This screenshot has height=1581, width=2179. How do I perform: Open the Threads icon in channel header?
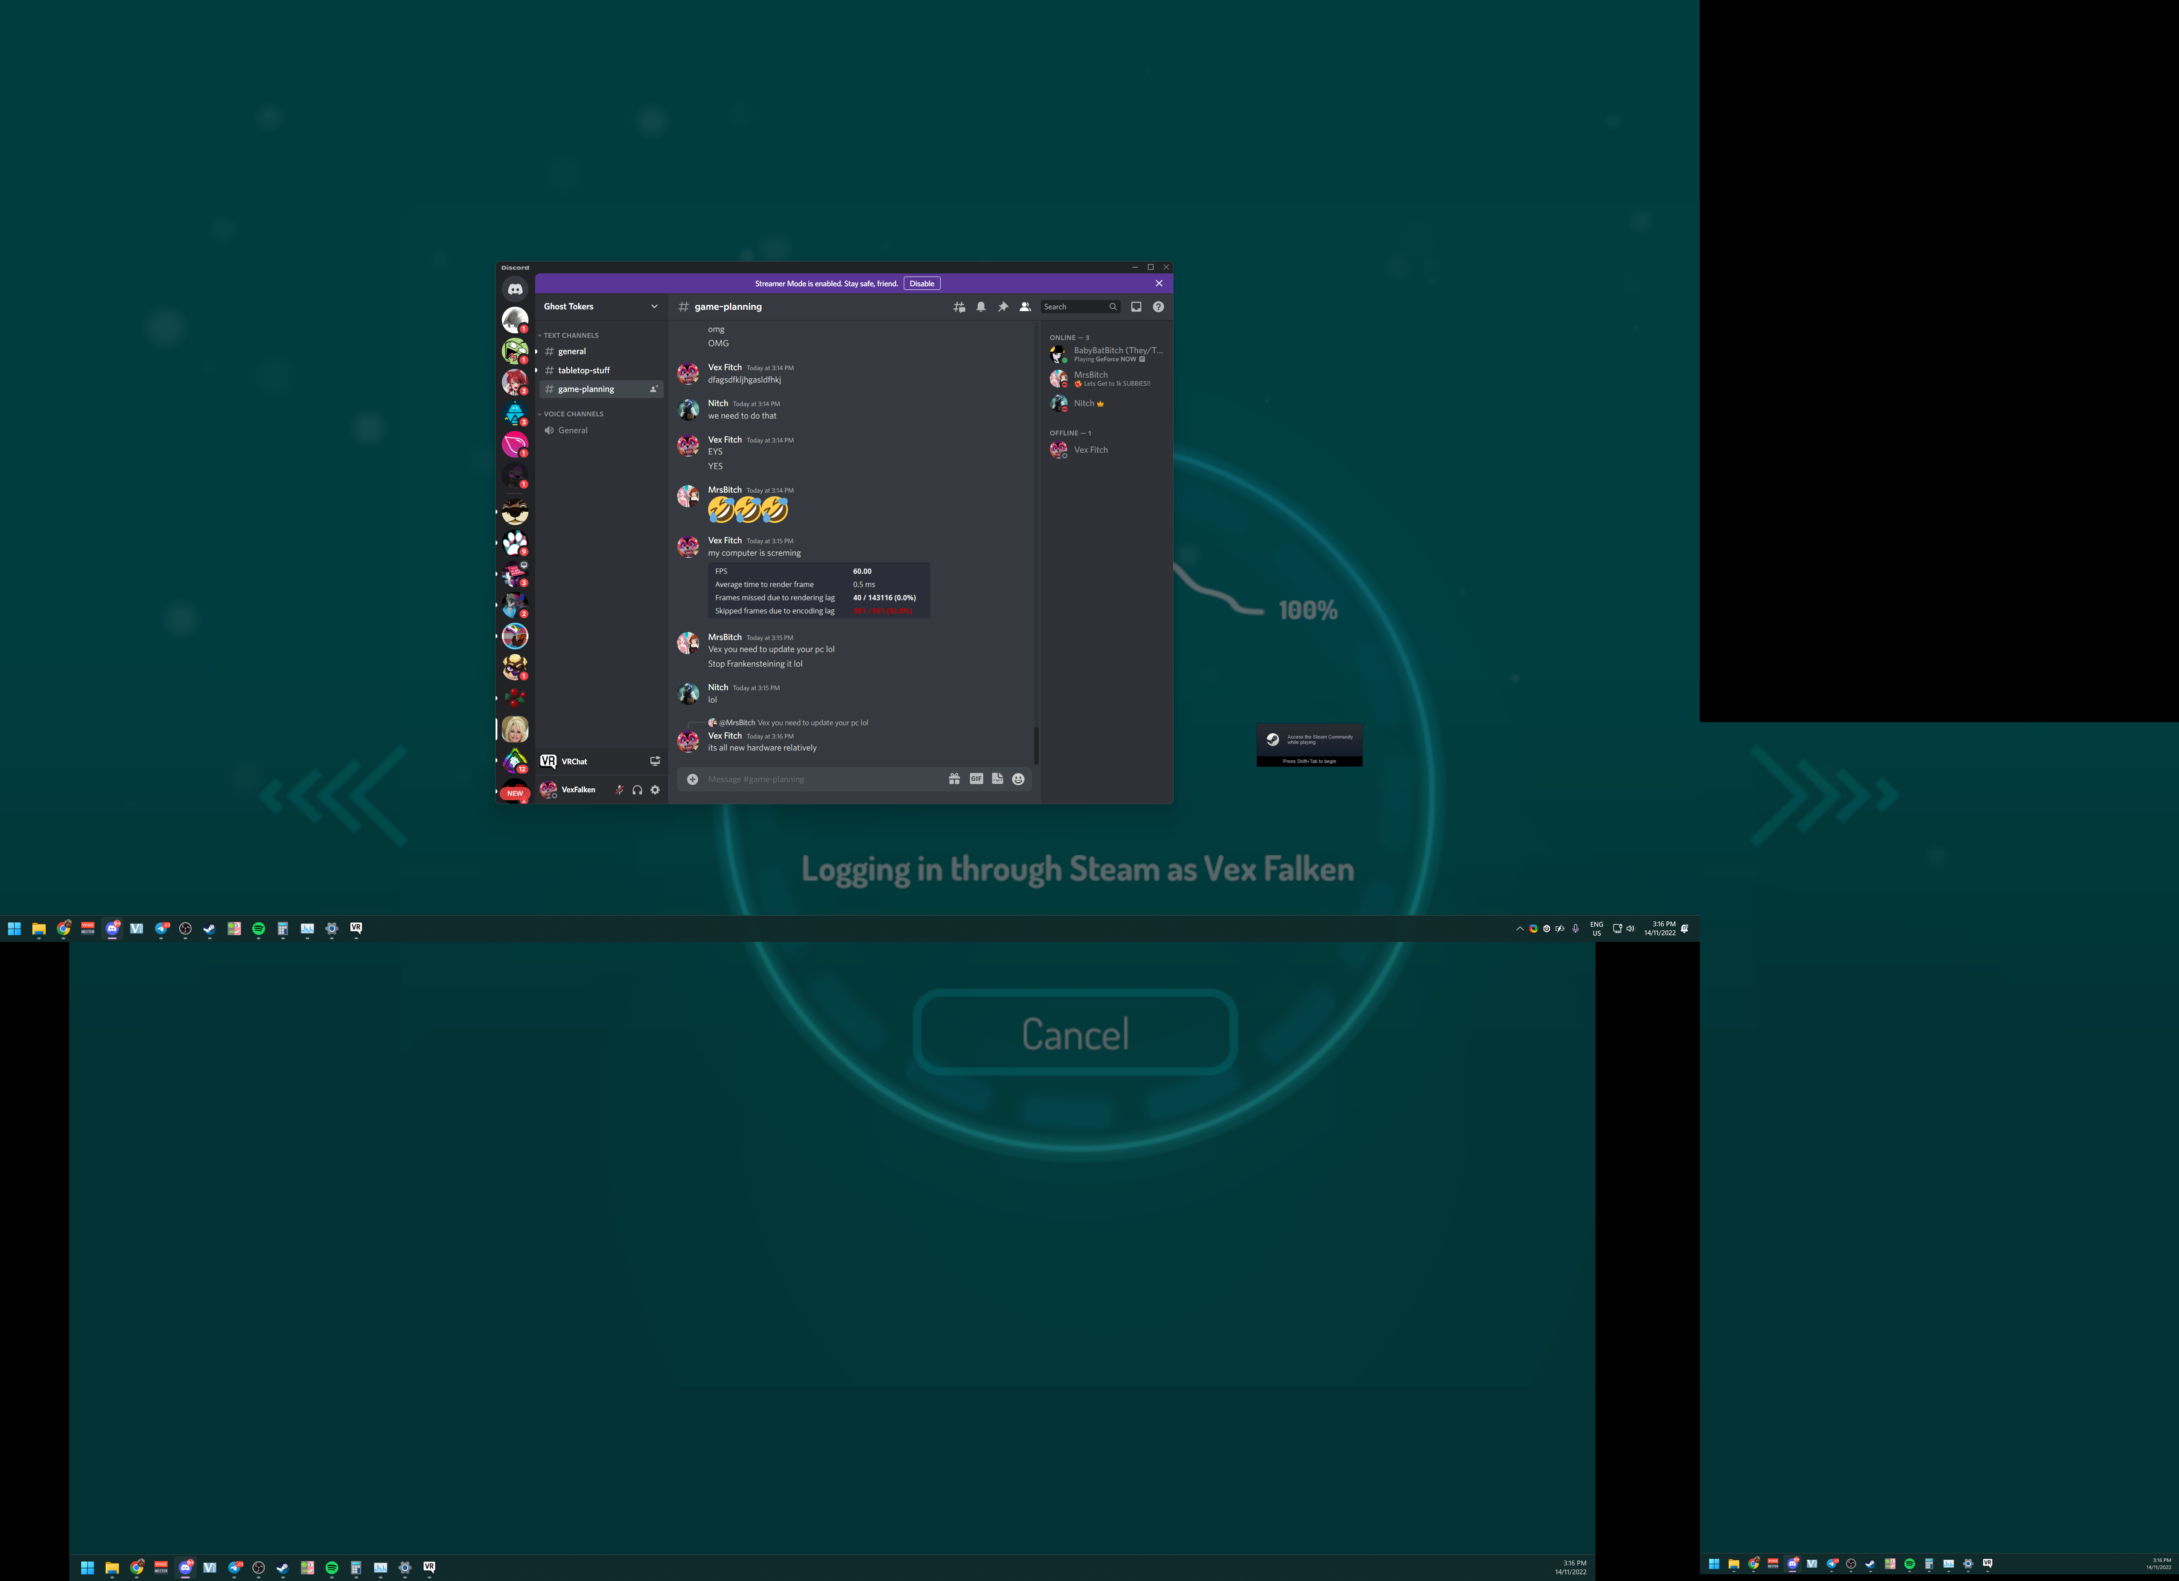click(959, 307)
